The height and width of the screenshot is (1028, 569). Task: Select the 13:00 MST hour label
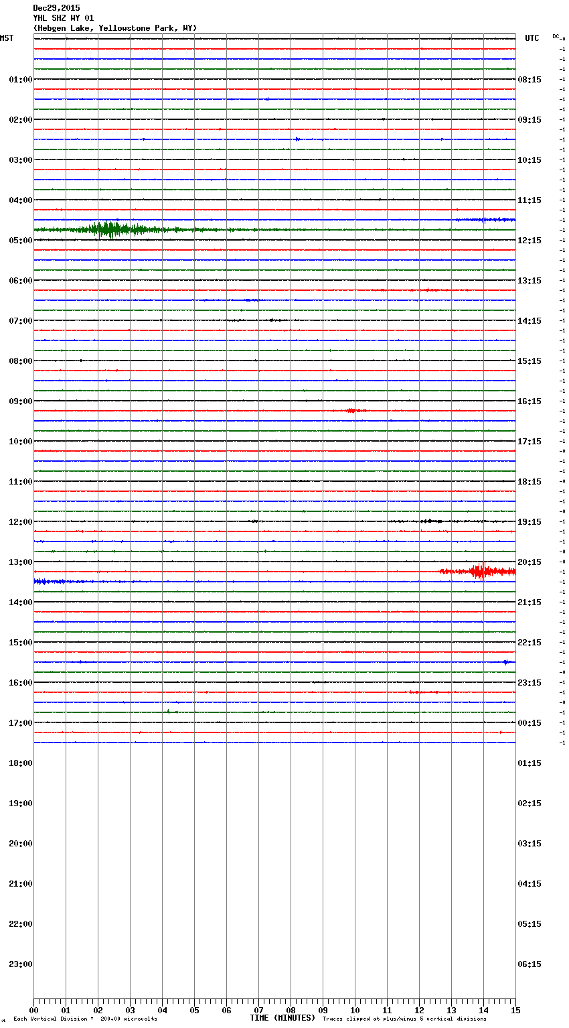click(21, 562)
